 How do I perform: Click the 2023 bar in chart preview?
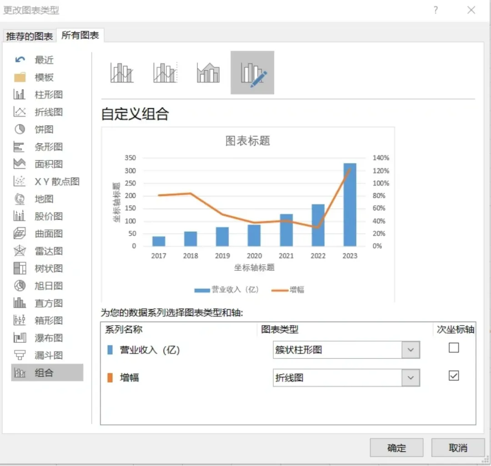click(x=350, y=204)
